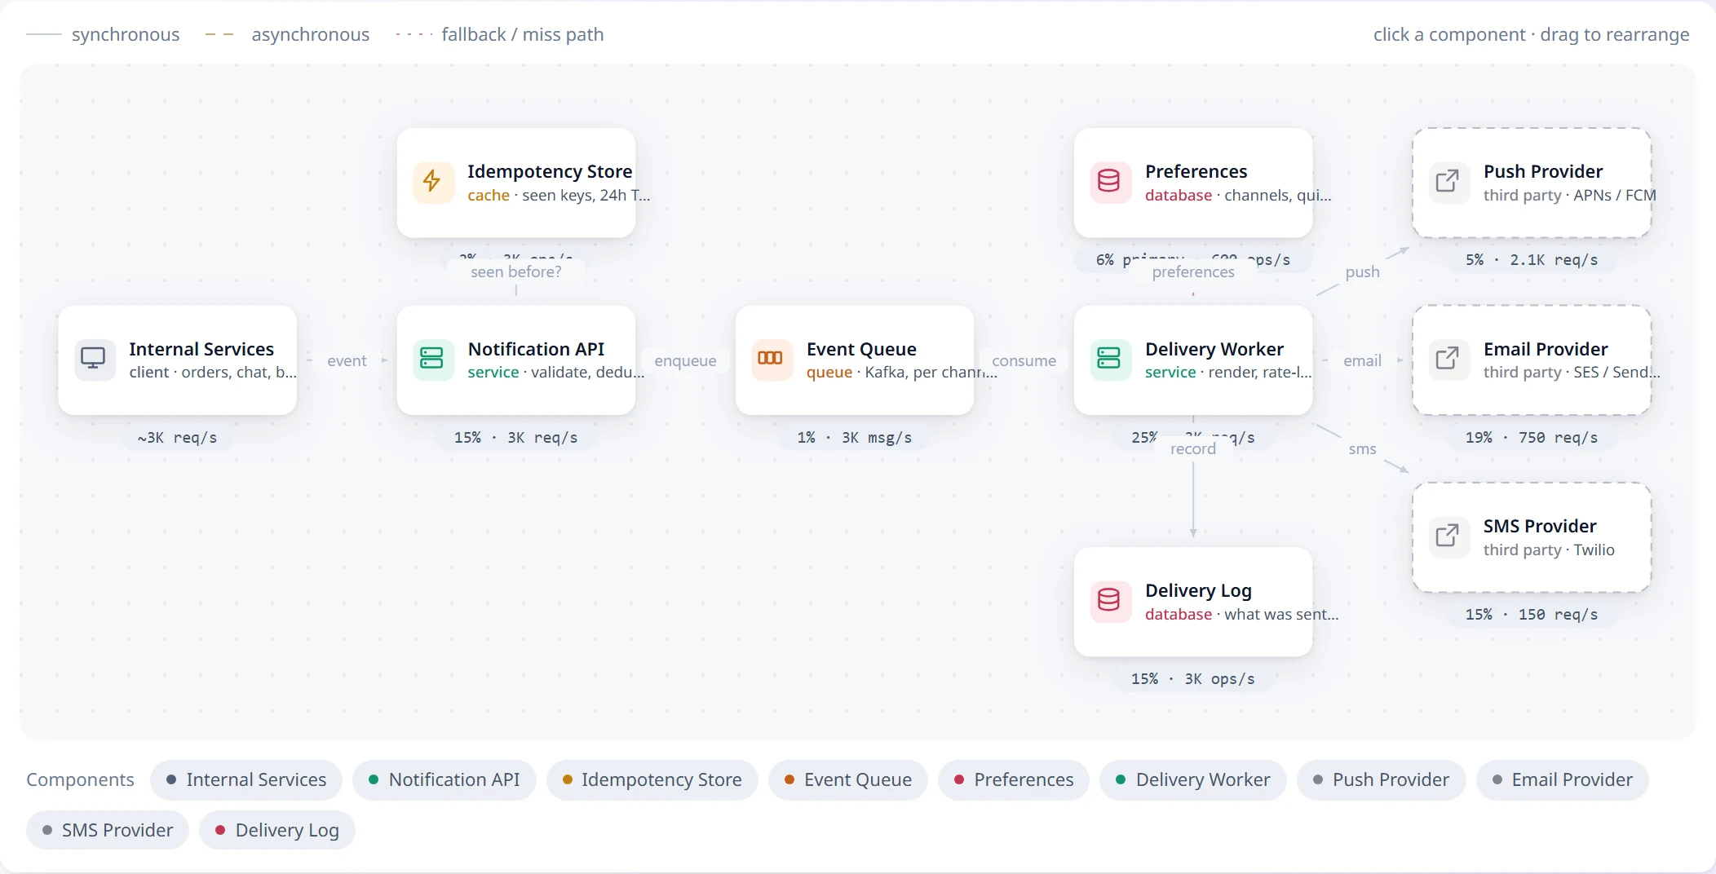The width and height of the screenshot is (1716, 874).
Task: Click the 'consume' edge label
Action: (x=1024, y=360)
